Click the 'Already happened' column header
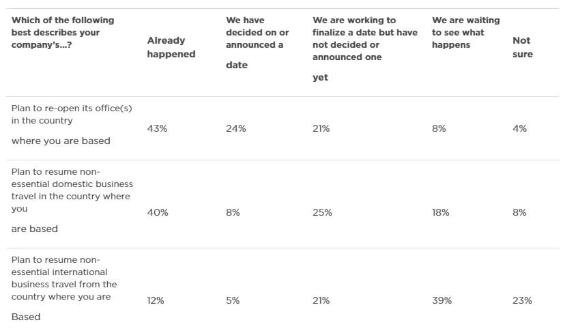The width and height of the screenshot is (565, 331). pyautogui.click(x=171, y=47)
